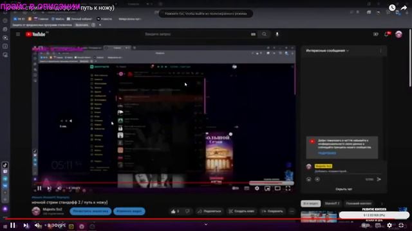Click the page scrollbar on right edge
This screenshot has width=412, height=231.
411,58
